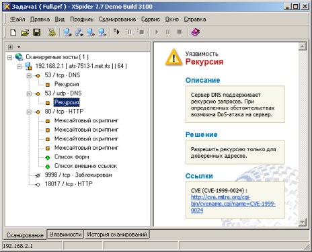
Task: Click the orange dot of 80 / tcp
Action: point(38,112)
